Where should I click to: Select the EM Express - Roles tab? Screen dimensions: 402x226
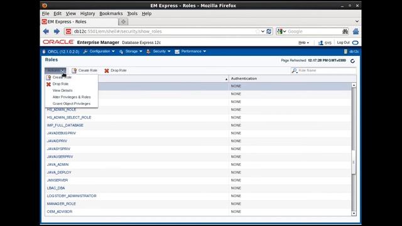80,22
